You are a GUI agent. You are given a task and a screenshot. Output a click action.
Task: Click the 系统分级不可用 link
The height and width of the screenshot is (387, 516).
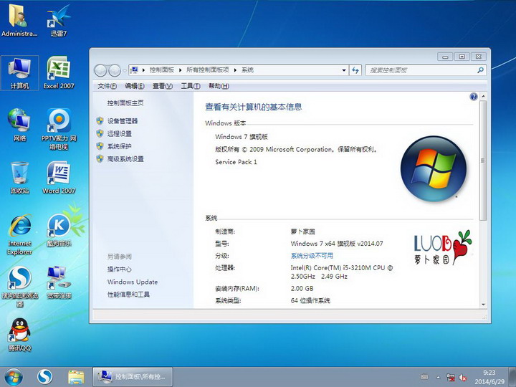point(312,256)
